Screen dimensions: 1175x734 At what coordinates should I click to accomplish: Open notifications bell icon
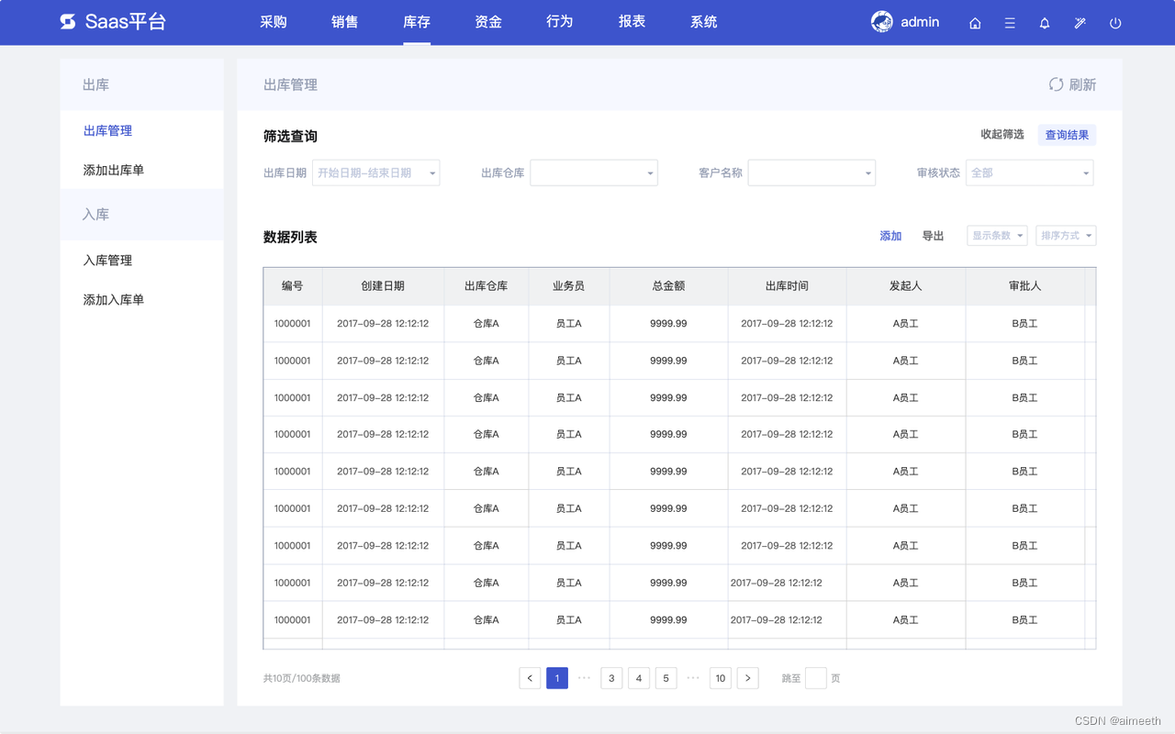click(x=1045, y=23)
